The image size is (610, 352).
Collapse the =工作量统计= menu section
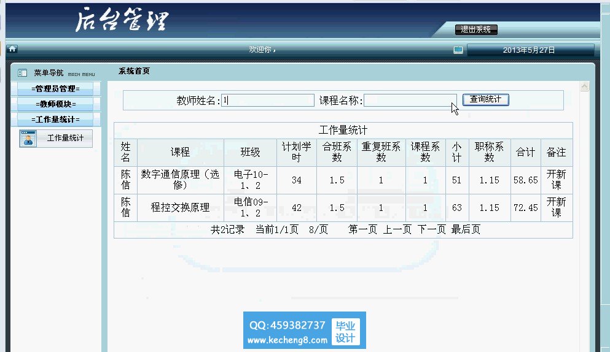(55, 120)
